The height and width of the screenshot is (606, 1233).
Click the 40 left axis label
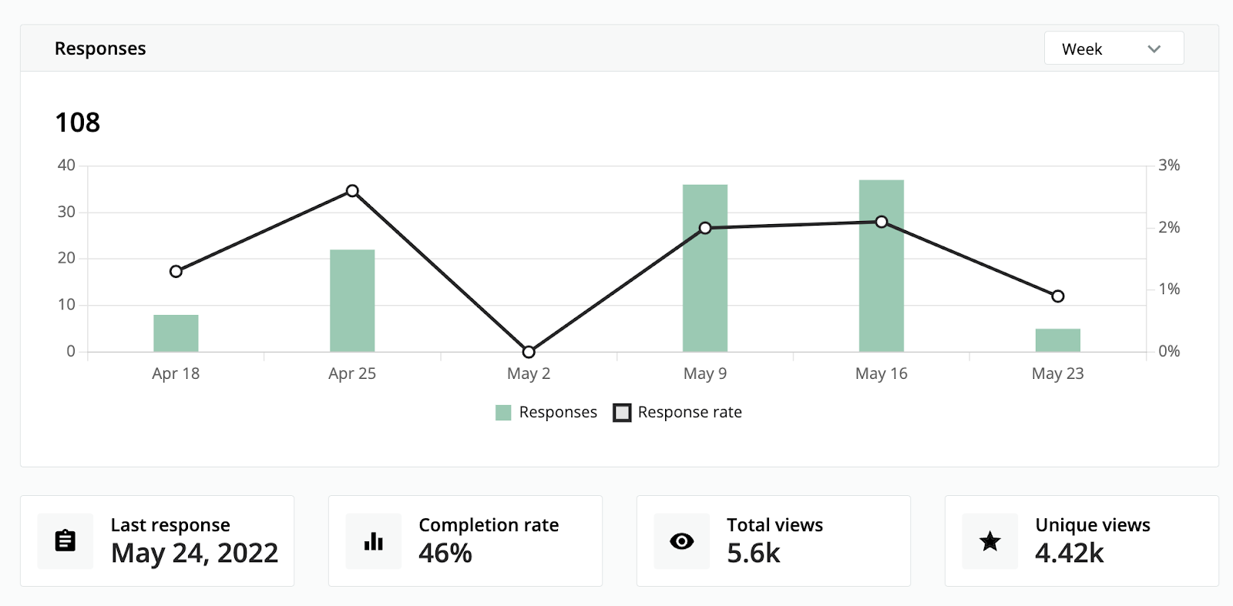(66, 165)
